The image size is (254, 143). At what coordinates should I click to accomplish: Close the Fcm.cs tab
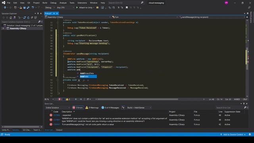coord(57,14)
